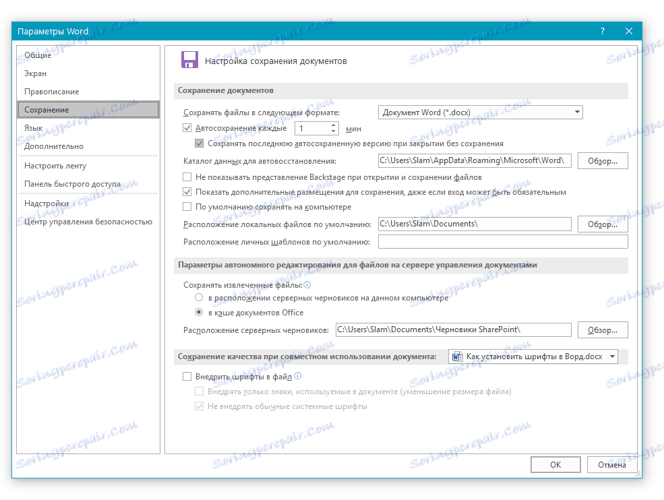
Task: Click the default local files path field
Action: pyautogui.click(x=475, y=224)
